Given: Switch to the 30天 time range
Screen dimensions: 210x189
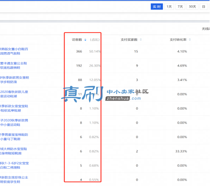Looking at the screenshot, I should 192,7.
